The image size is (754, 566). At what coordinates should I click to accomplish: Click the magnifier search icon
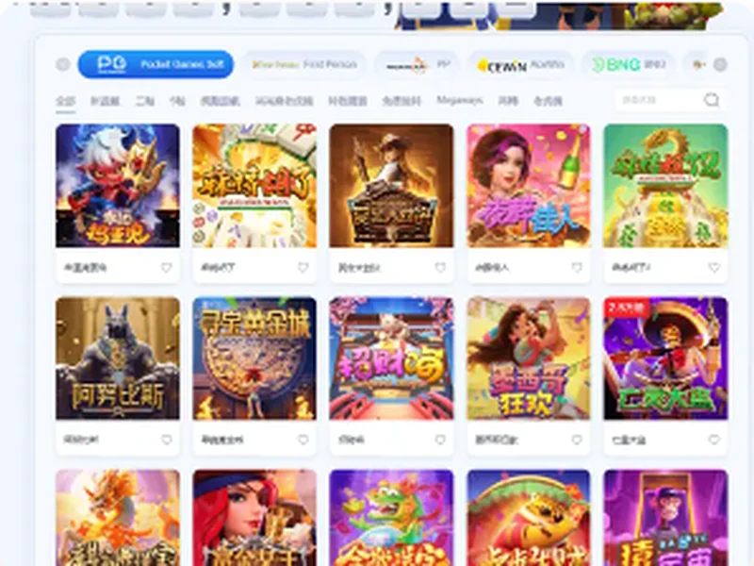[x=712, y=100]
